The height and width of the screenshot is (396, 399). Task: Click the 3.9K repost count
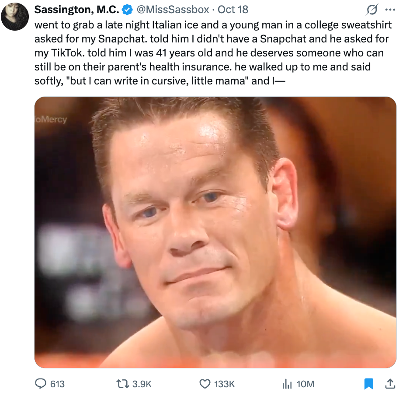(142, 384)
